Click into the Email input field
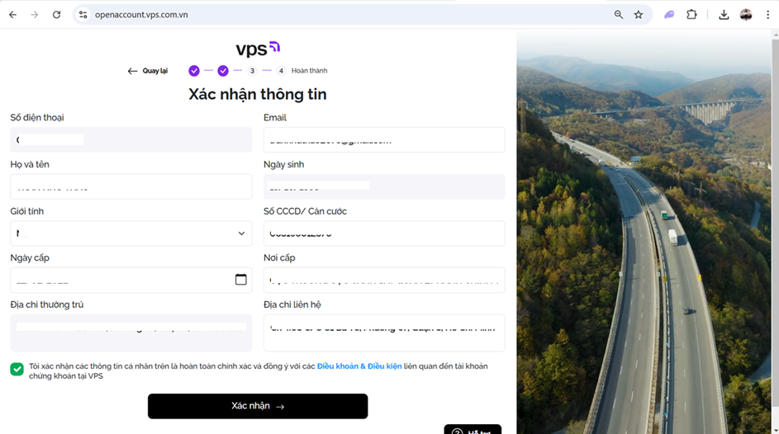779x434 pixels. [x=384, y=140]
